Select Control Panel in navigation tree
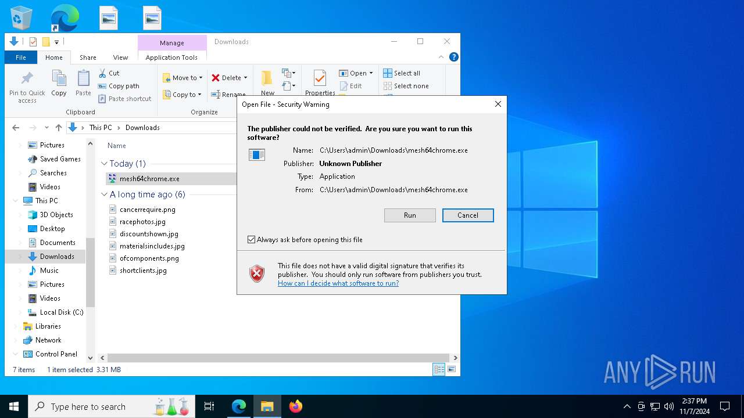Image resolution: width=744 pixels, height=418 pixels. point(56,354)
